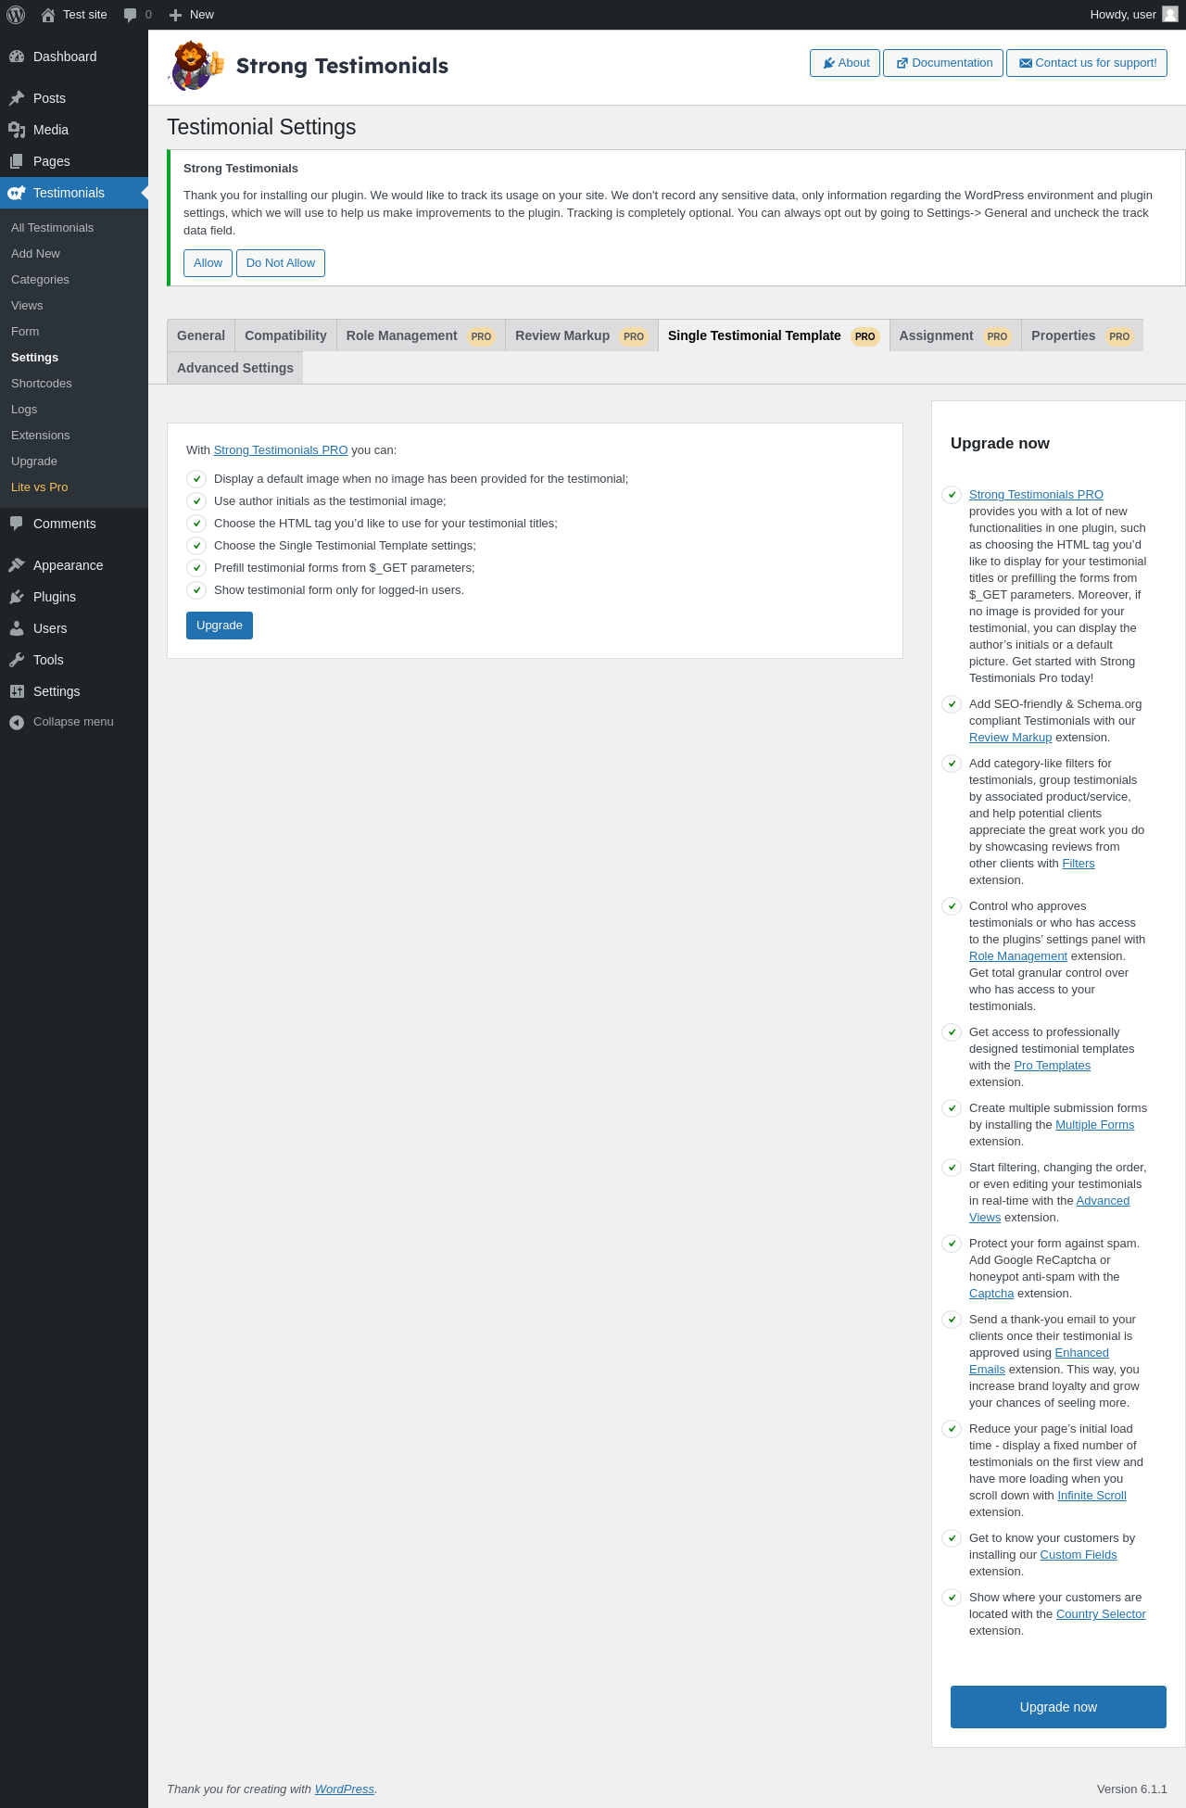Screen dimensions: 1186x1808
Task: Click the Strong Testimonials lion mascot logo
Action: point(196,66)
